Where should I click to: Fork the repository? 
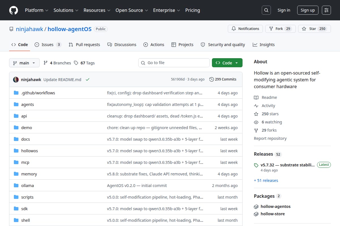pos(280,29)
